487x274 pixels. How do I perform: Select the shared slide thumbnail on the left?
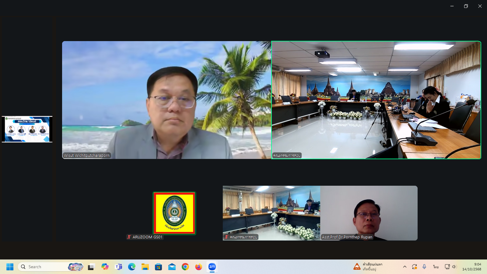(27, 129)
